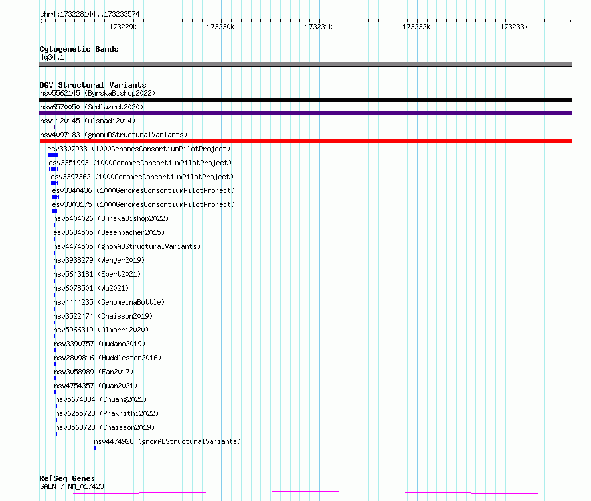The height and width of the screenshot is (501, 591).
Task: Click the blue esv3397362 variant glyph
Action: tap(54, 183)
